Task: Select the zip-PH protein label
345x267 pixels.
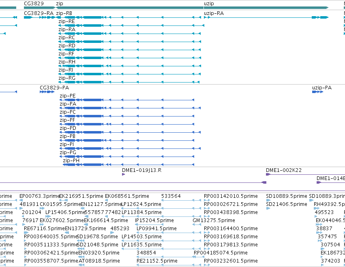Action: [71, 161]
